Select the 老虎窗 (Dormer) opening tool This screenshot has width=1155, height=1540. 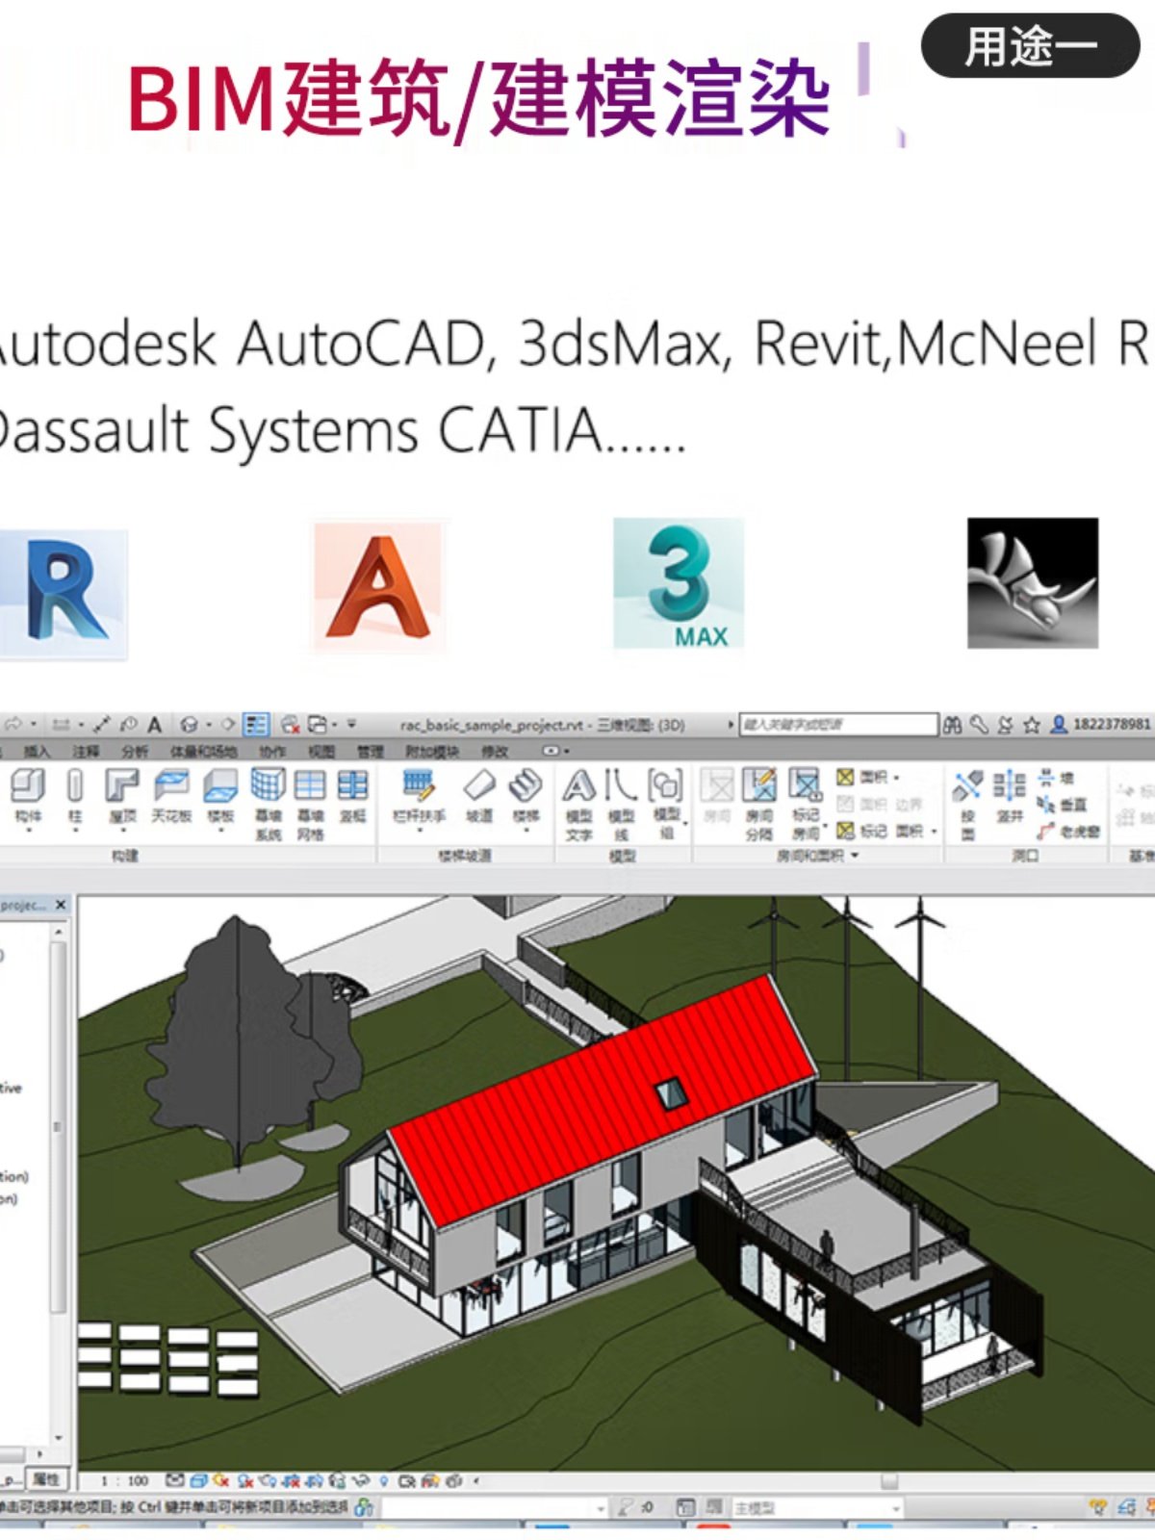pyautogui.click(x=1068, y=831)
